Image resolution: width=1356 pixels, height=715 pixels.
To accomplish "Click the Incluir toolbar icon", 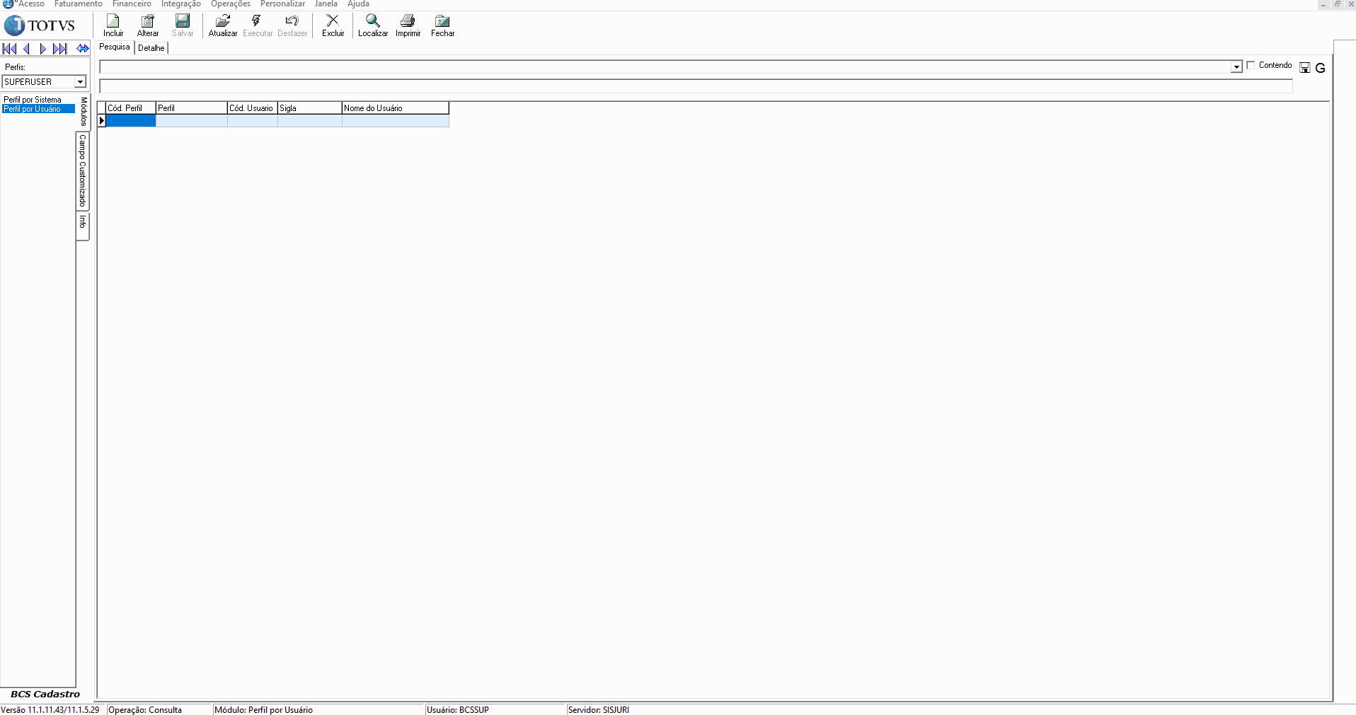I will coord(113,25).
